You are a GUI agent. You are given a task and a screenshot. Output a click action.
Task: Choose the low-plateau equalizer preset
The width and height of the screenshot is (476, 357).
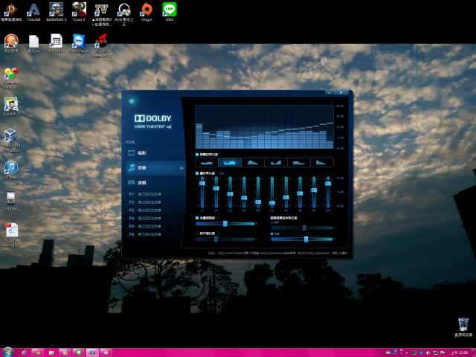point(299,163)
